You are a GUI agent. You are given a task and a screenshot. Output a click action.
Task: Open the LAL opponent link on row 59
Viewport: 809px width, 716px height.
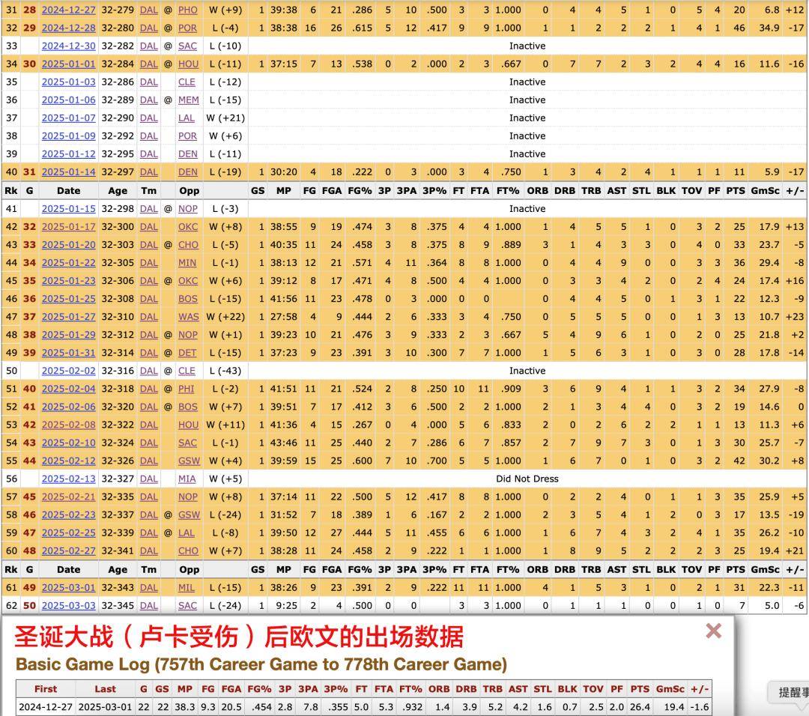click(187, 533)
